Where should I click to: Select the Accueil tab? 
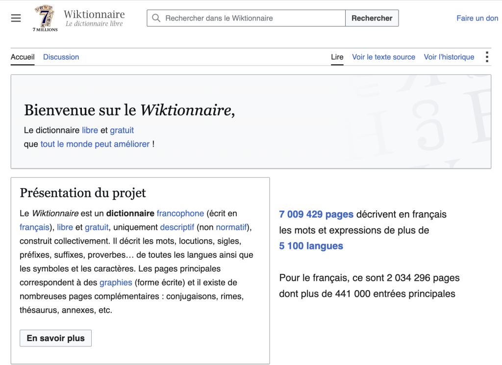pyautogui.click(x=23, y=57)
